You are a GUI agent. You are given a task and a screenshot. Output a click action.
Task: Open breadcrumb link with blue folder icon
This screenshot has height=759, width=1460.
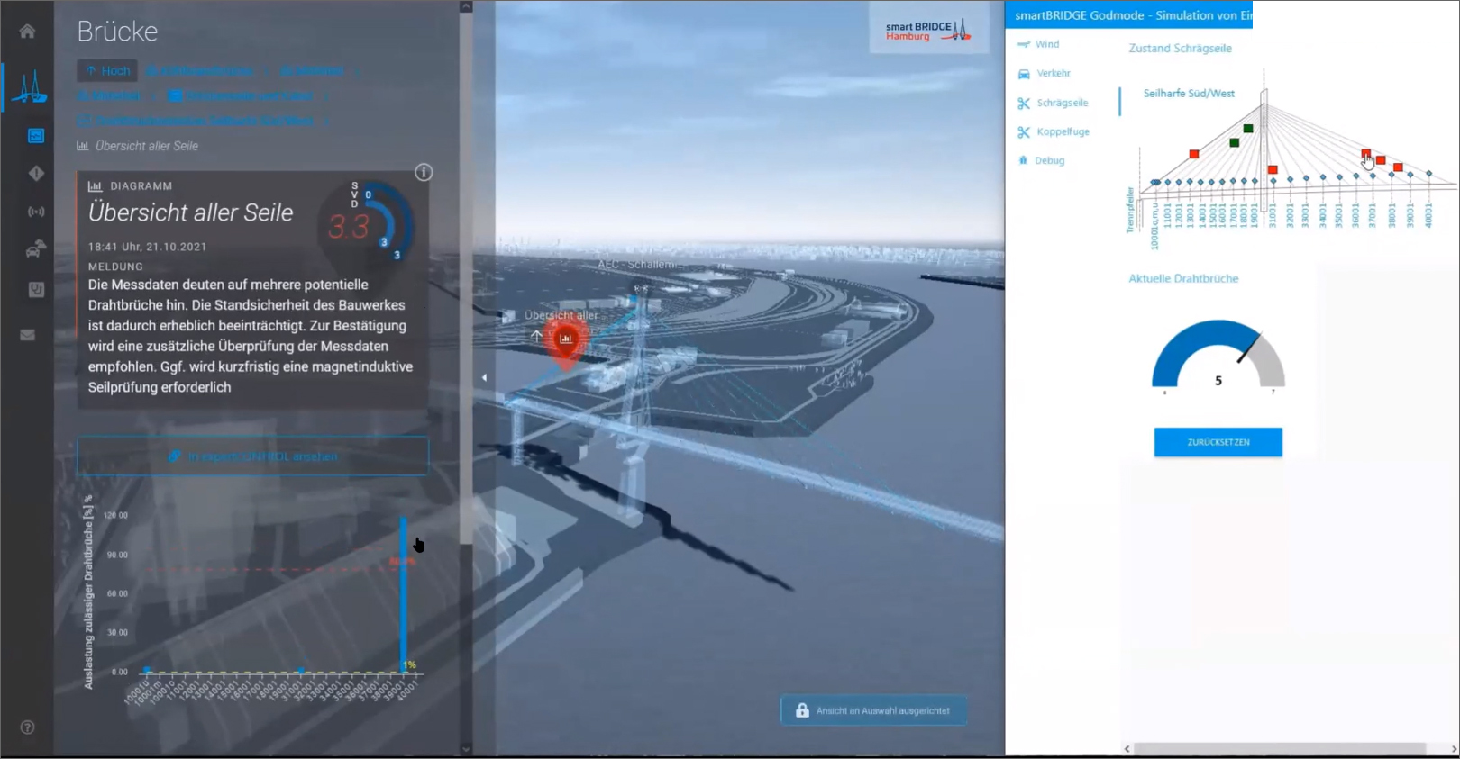pyautogui.click(x=241, y=95)
